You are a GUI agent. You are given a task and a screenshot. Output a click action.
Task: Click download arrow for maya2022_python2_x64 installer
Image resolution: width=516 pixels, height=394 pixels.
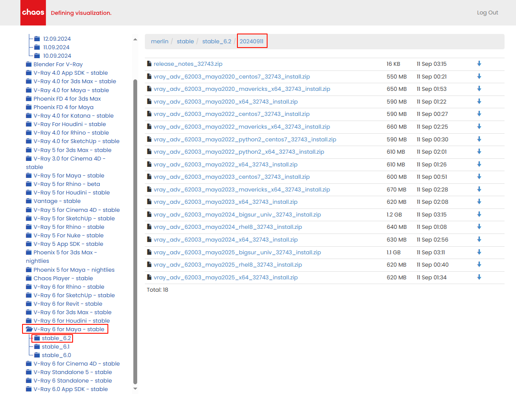tap(479, 152)
